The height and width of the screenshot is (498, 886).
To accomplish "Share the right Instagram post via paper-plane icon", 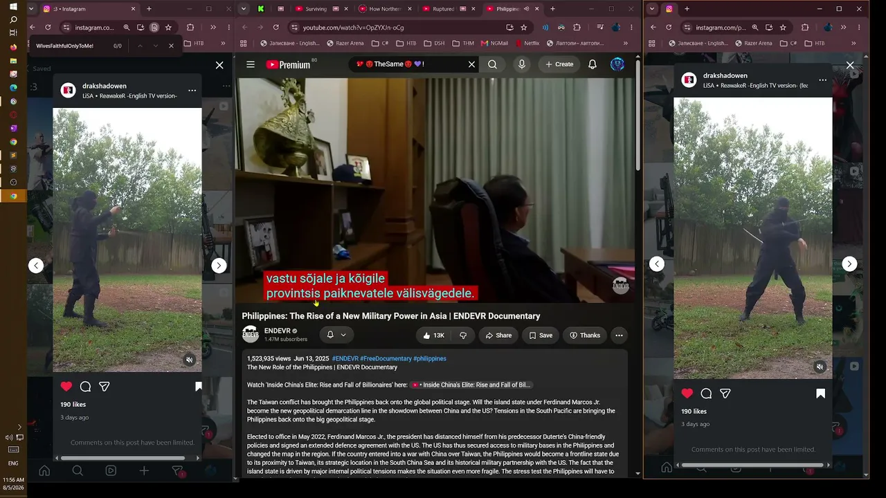I will tap(725, 394).
